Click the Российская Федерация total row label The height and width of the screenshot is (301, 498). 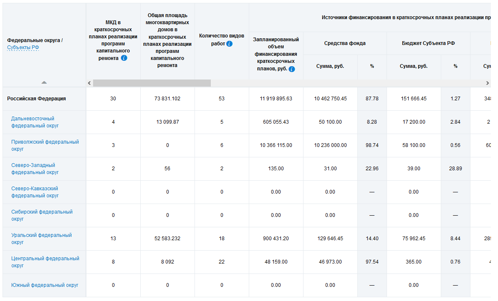(x=36, y=99)
